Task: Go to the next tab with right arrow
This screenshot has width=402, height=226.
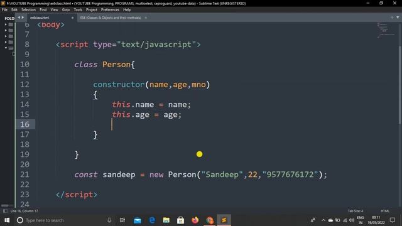Action: click(23, 18)
